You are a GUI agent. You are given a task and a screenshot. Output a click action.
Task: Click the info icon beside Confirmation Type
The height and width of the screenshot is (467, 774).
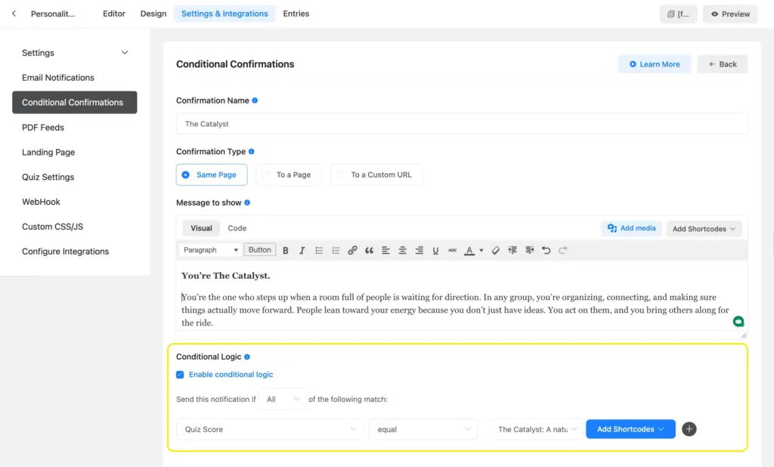tap(251, 152)
